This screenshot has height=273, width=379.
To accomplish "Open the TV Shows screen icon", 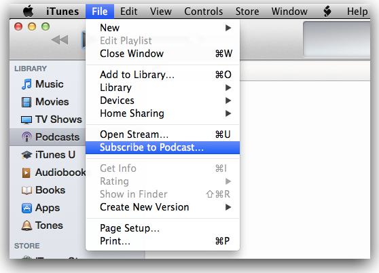I will point(26,120).
